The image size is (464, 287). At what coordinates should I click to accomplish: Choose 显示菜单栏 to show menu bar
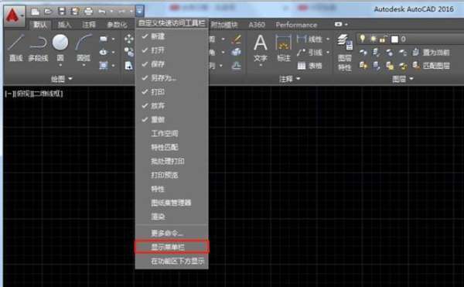pos(172,247)
